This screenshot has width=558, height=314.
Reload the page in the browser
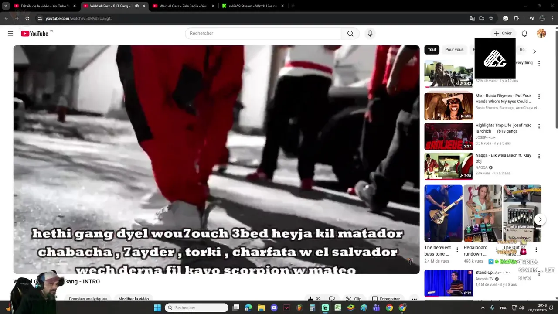click(x=27, y=18)
